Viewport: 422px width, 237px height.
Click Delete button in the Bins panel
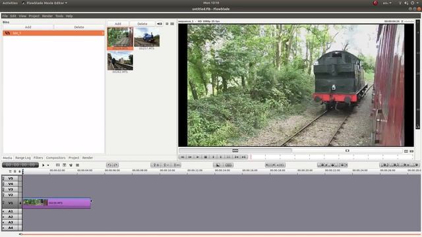pos(79,27)
